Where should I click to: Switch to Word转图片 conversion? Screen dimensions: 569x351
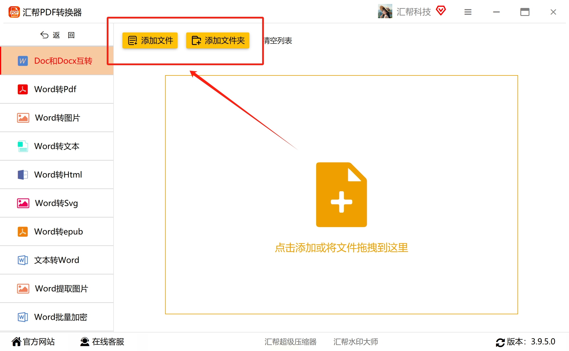[57, 118]
